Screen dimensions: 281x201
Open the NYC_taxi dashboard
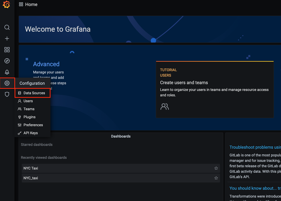point(121,178)
